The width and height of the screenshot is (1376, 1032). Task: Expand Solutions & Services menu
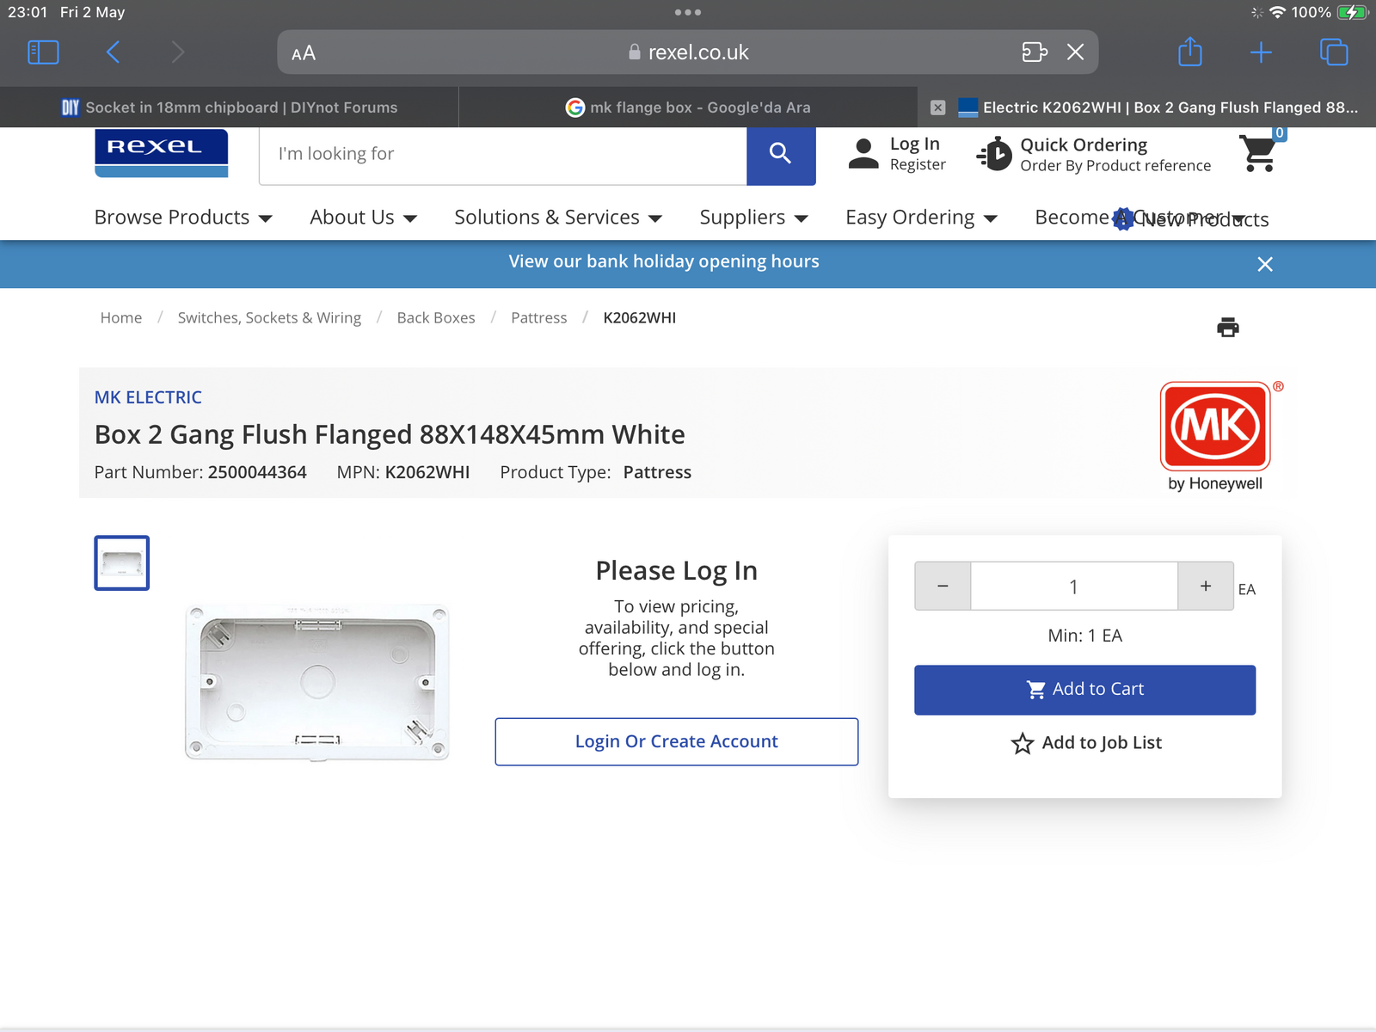[x=557, y=218]
